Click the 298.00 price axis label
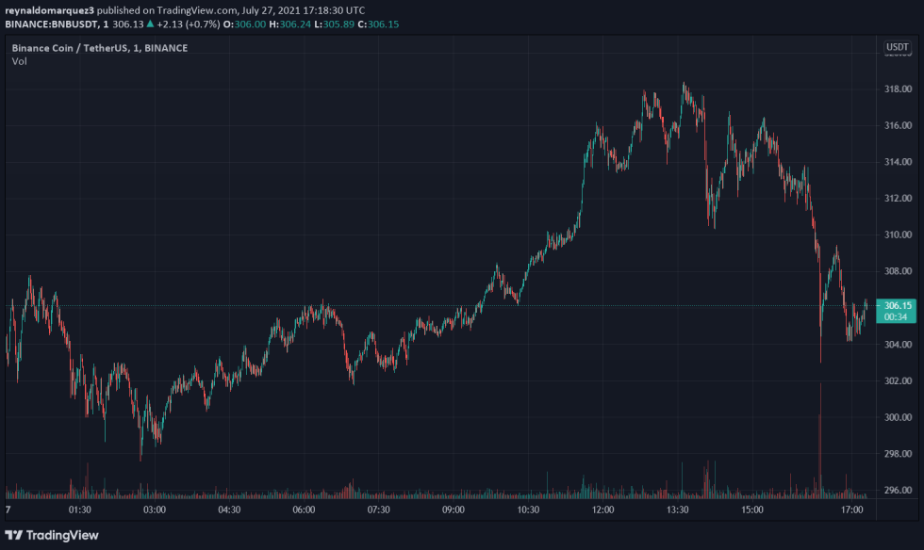Image resolution: width=924 pixels, height=550 pixels. point(898,454)
